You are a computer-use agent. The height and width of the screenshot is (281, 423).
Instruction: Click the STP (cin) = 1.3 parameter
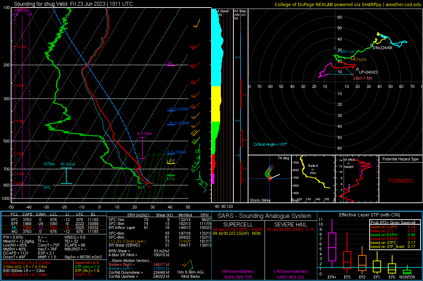tap(87, 267)
